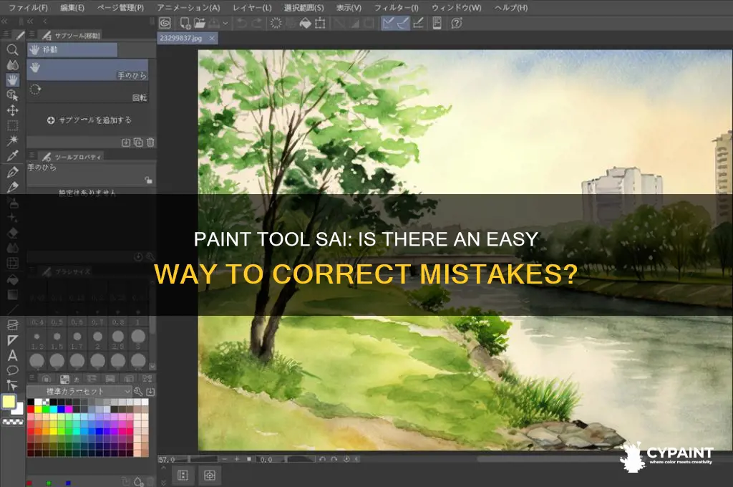Select the Ruler triangle tool
The height and width of the screenshot is (487, 733).
(x=13, y=340)
